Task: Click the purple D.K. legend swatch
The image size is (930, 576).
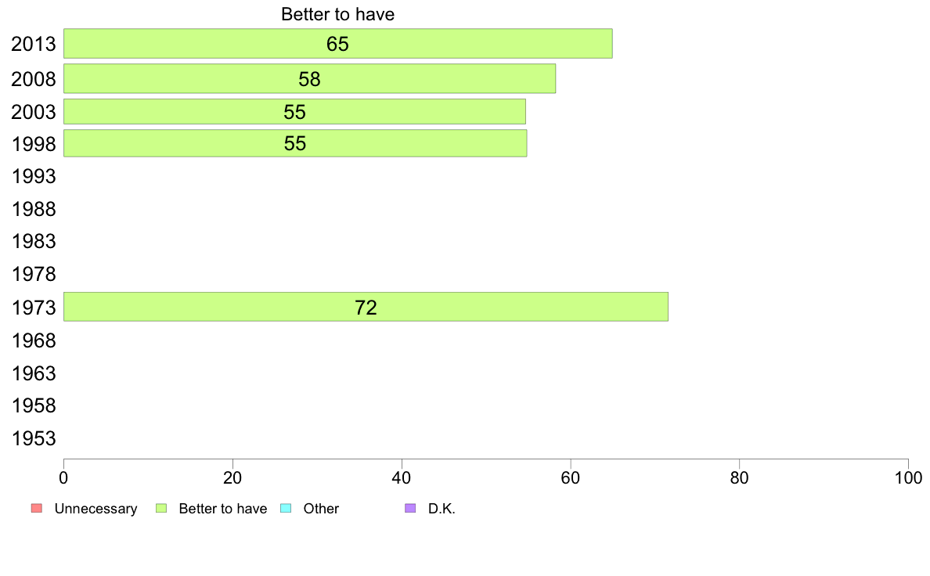Action: coord(410,509)
